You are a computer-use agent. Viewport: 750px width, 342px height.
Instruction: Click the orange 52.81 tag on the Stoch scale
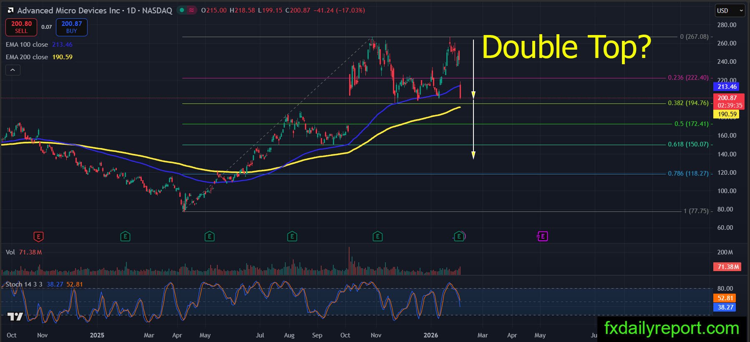(725, 298)
